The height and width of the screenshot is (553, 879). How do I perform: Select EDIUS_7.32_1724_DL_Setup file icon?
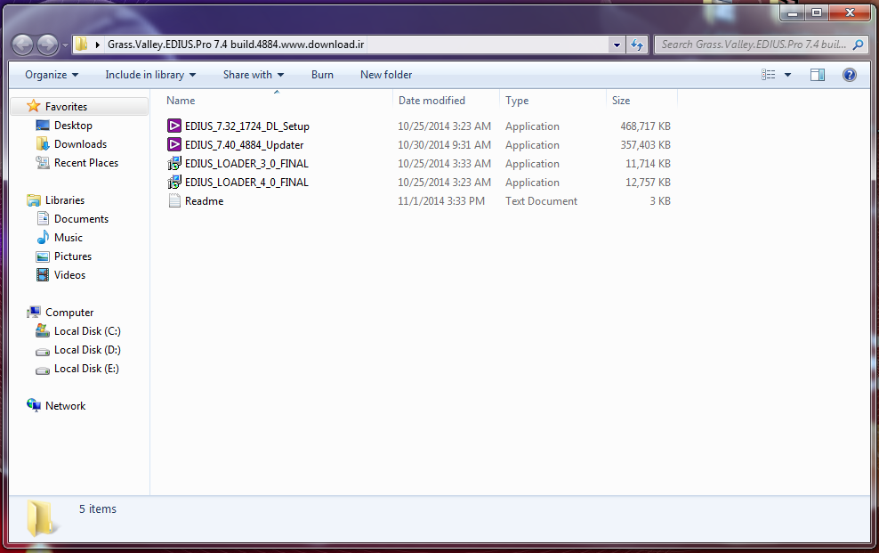click(x=174, y=126)
